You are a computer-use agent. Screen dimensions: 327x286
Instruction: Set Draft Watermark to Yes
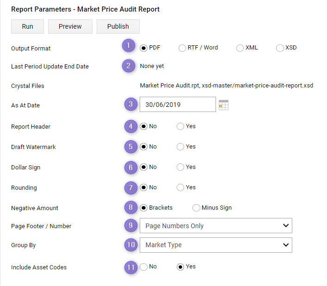pos(180,147)
